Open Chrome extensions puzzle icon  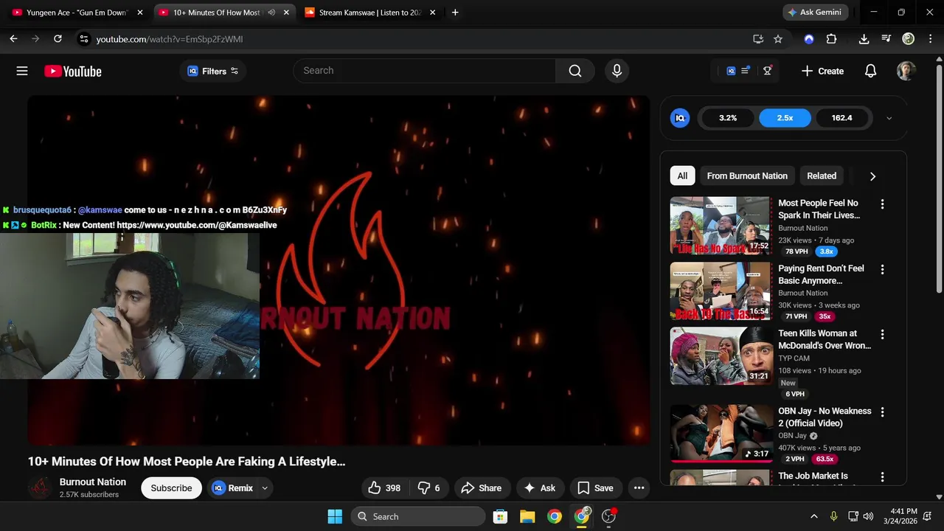831,39
